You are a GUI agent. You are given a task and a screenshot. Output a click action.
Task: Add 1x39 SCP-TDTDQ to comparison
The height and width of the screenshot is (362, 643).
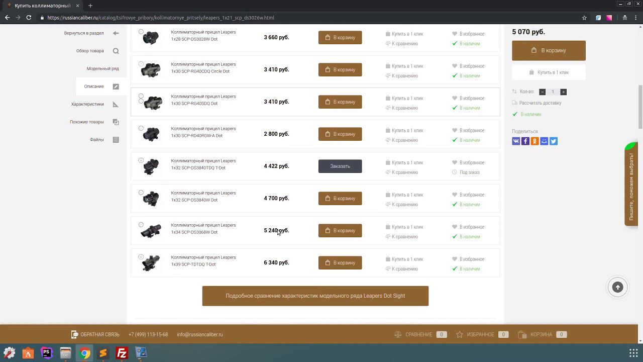[x=402, y=269]
